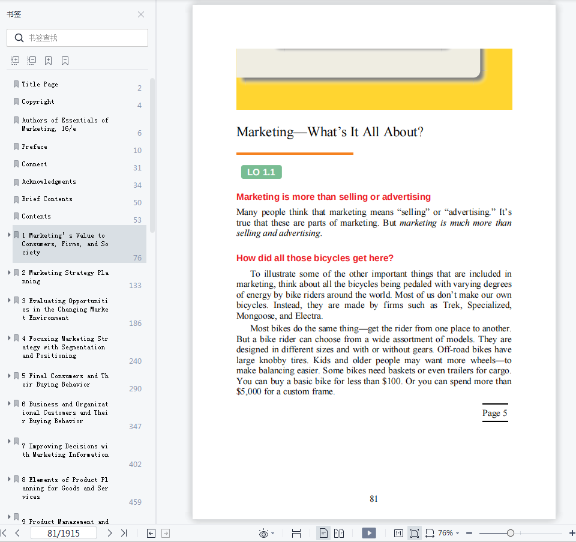Go back to previous view
The width and height of the screenshot is (576, 542).
coord(151,533)
